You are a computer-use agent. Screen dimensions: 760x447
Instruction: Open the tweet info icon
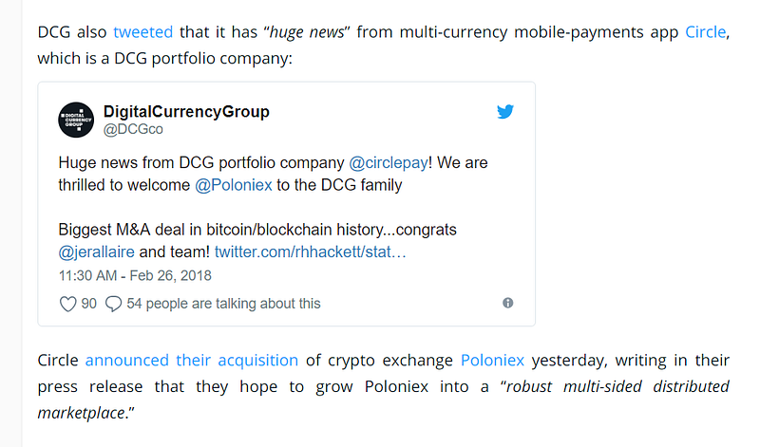(x=507, y=303)
